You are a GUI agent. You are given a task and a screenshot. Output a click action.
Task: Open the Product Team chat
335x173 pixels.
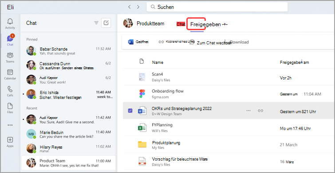(69, 163)
